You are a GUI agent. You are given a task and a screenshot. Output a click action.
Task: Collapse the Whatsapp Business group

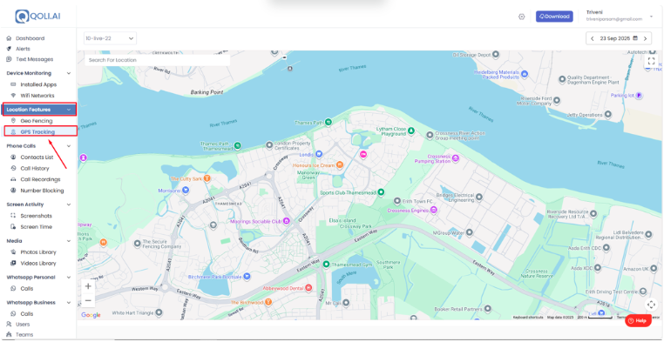point(69,303)
